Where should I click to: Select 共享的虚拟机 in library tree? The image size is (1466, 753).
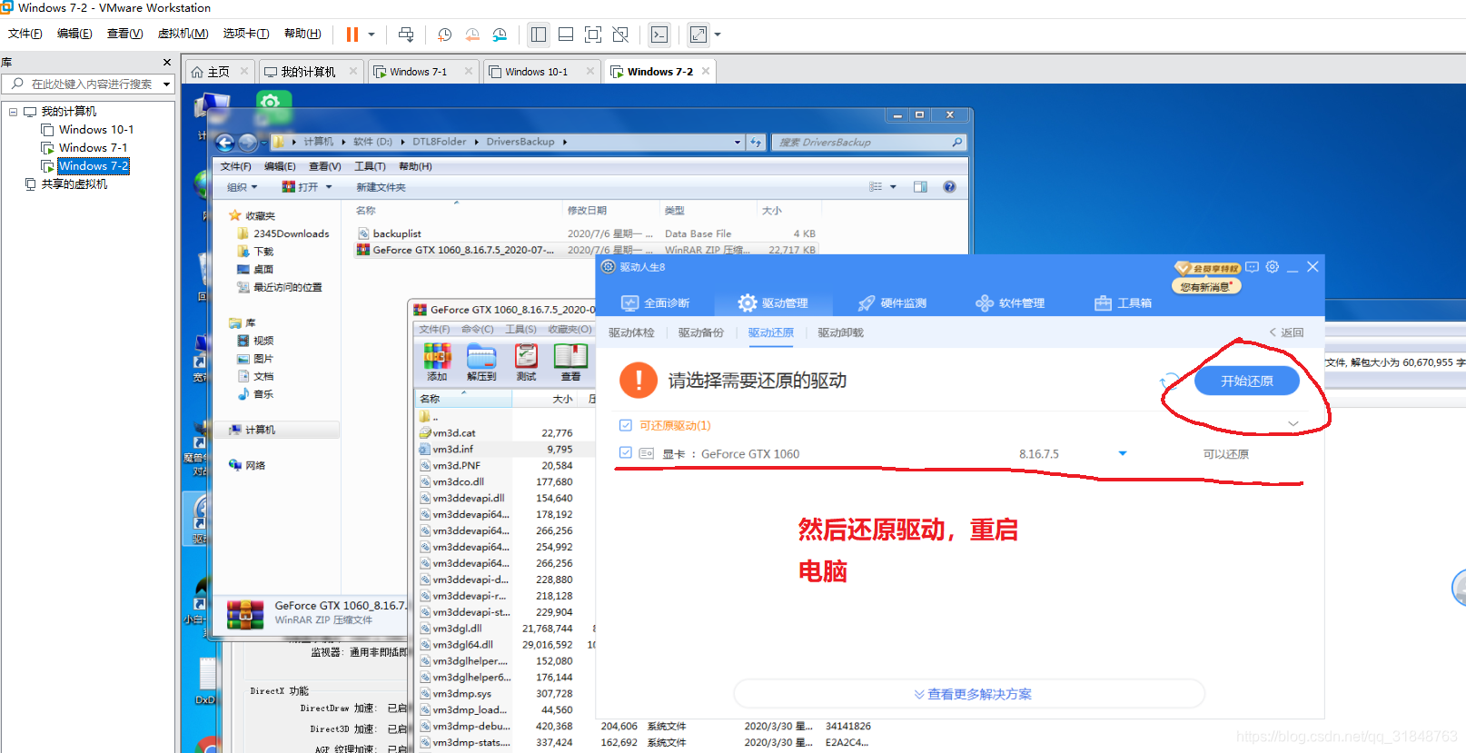tap(74, 184)
